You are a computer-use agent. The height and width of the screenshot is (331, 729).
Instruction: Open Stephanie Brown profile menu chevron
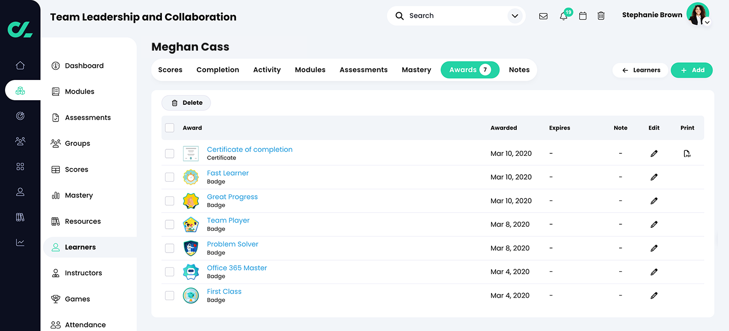pyautogui.click(x=707, y=22)
